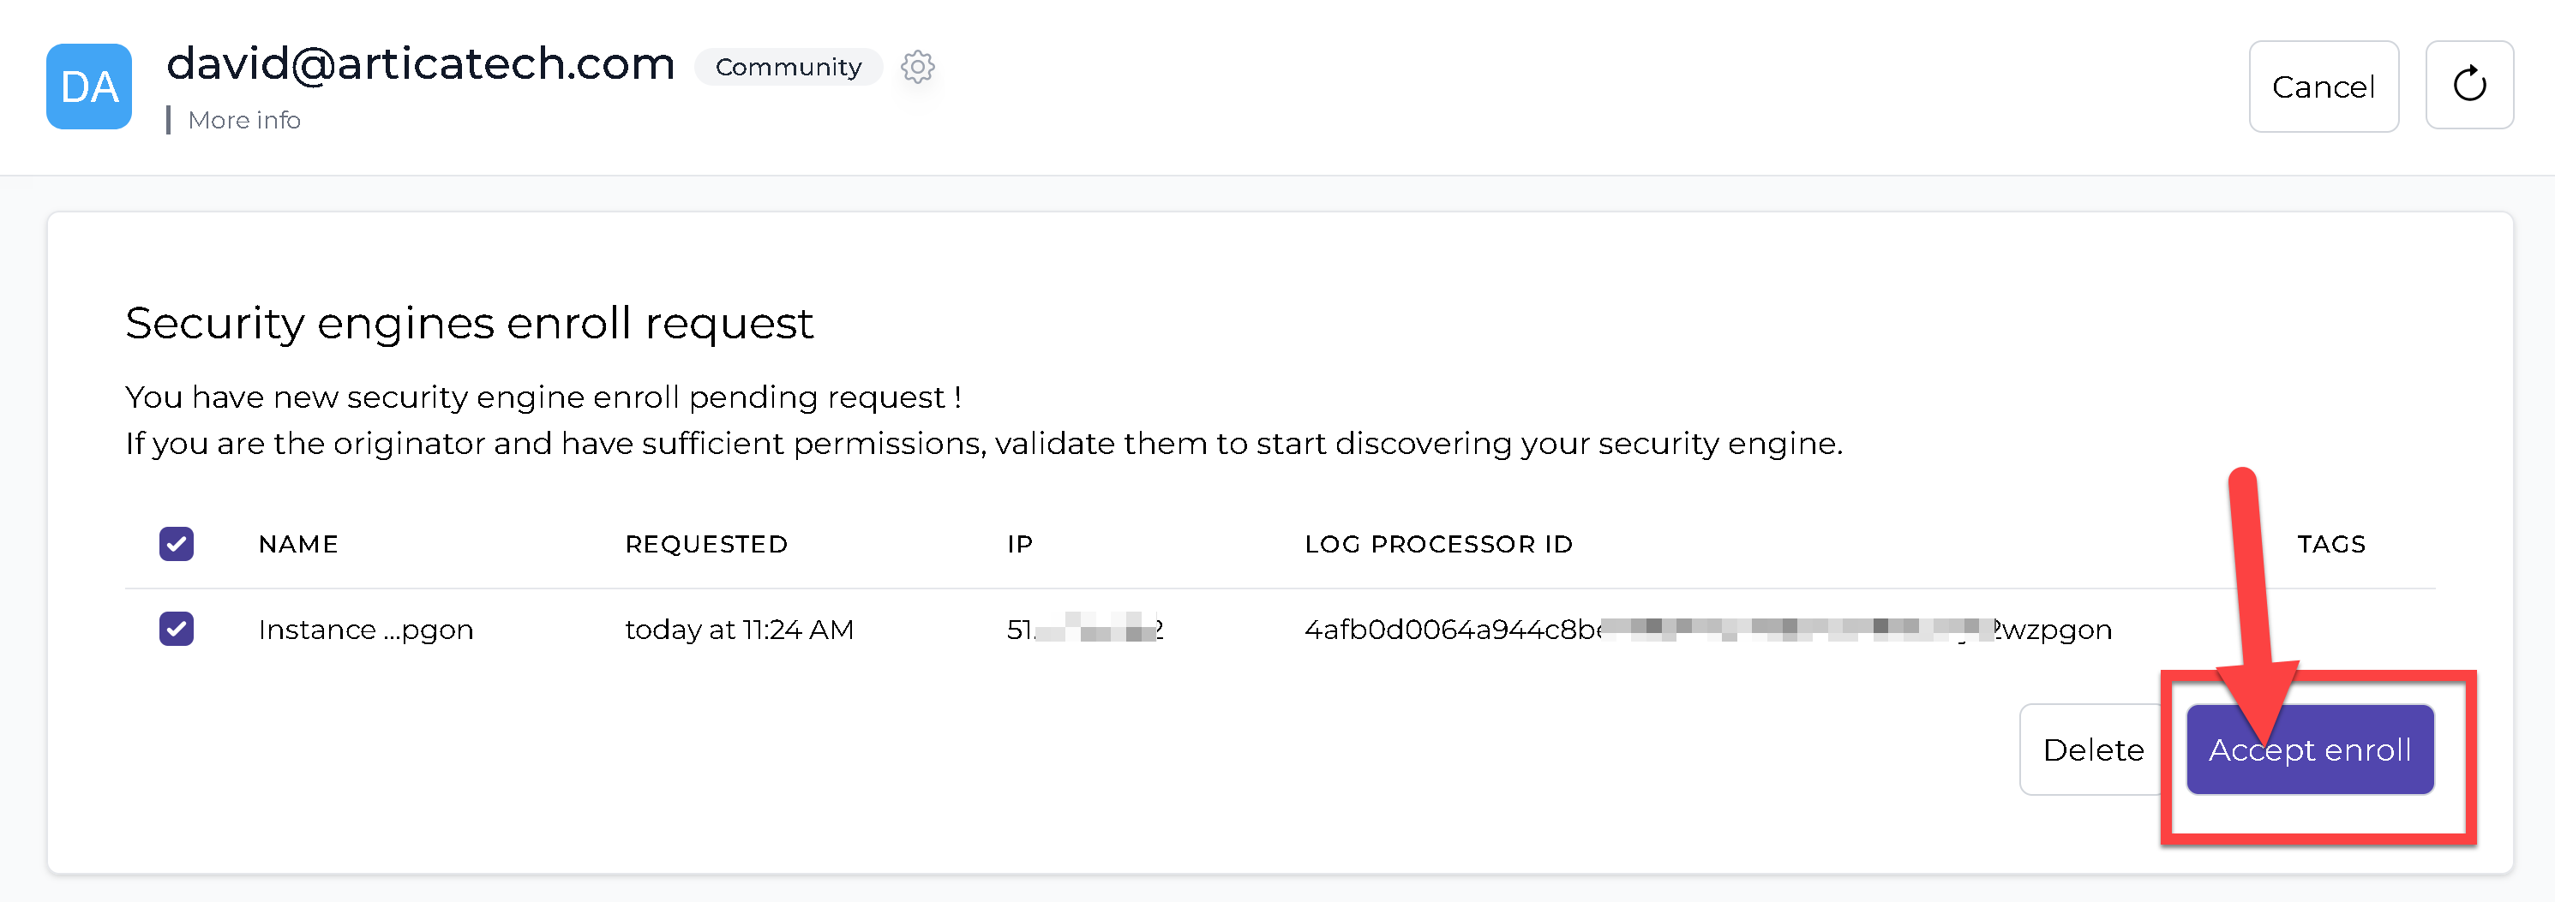Image resolution: width=2555 pixels, height=902 pixels.
Task: Open the settings gear next to Community
Action: click(x=917, y=67)
